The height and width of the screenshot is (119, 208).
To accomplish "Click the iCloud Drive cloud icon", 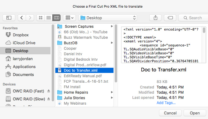I will coord(8,43).
